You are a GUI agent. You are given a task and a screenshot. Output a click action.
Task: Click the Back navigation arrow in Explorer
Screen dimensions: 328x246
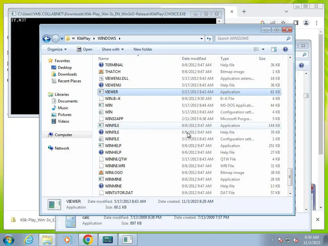point(46,38)
